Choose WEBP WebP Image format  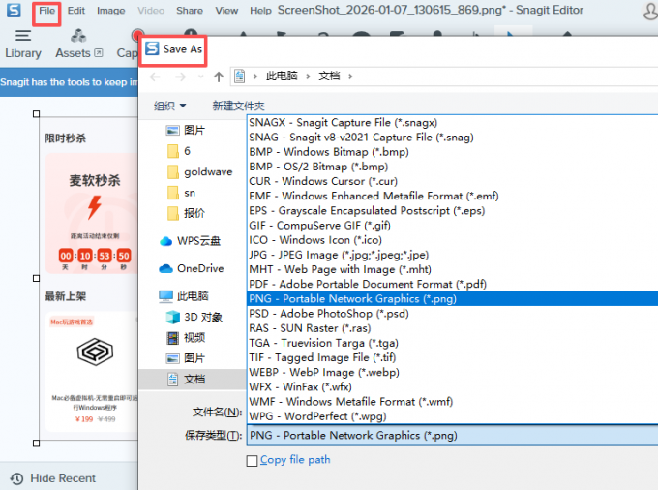click(x=453, y=373)
